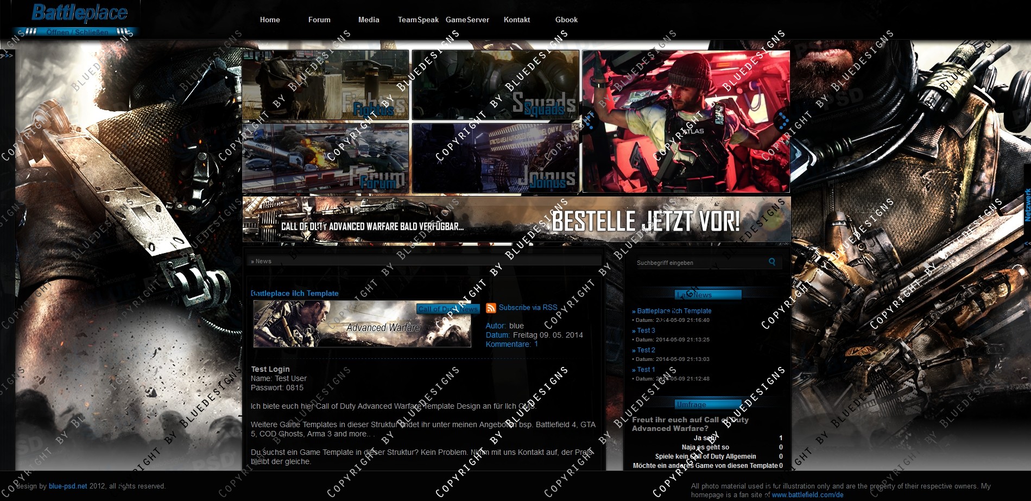Open the blue-psd.net footer link
This screenshot has width=1031, height=501.
click(68, 486)
